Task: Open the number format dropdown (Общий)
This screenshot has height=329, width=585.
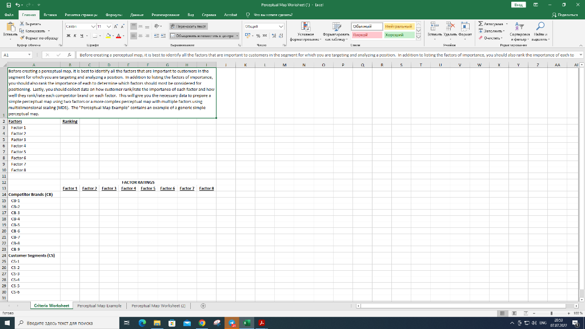Action: pyautogui.click(x=281, y=26)
